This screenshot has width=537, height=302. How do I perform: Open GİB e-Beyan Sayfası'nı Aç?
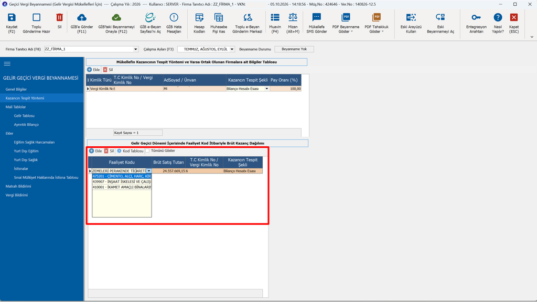coord(151,23)
